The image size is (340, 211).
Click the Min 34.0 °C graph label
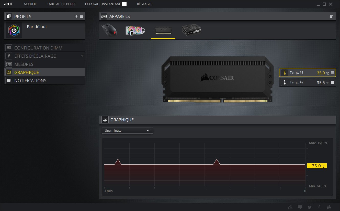(x=318, y=186)
